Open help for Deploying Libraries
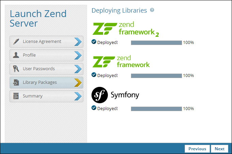232x154 pixels. coord(152,10)
